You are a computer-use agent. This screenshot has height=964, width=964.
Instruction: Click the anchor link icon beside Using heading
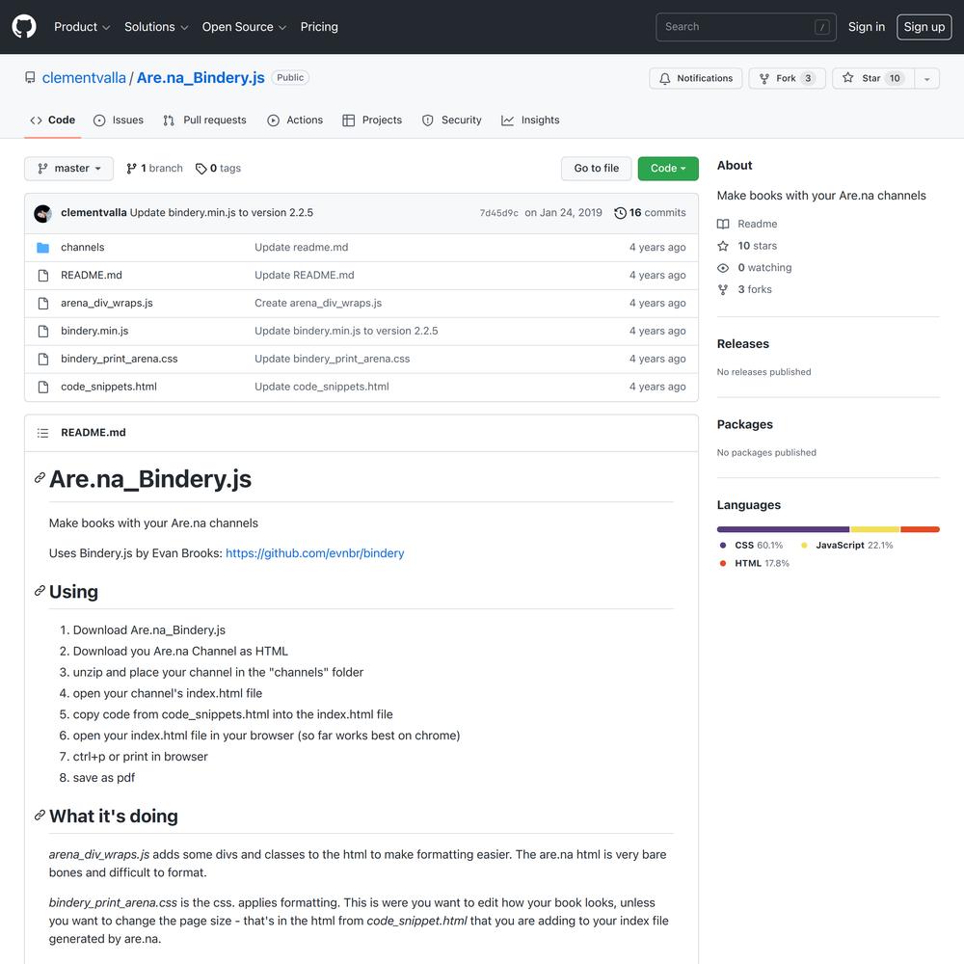[x=40, y=591]
